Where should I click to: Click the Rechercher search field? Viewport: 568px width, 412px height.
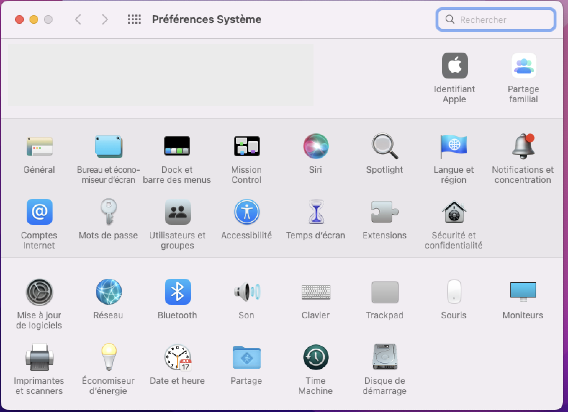pos(496,19)
